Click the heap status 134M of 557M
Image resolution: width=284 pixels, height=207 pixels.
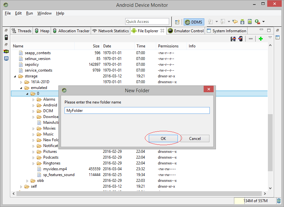pos(255,201)
